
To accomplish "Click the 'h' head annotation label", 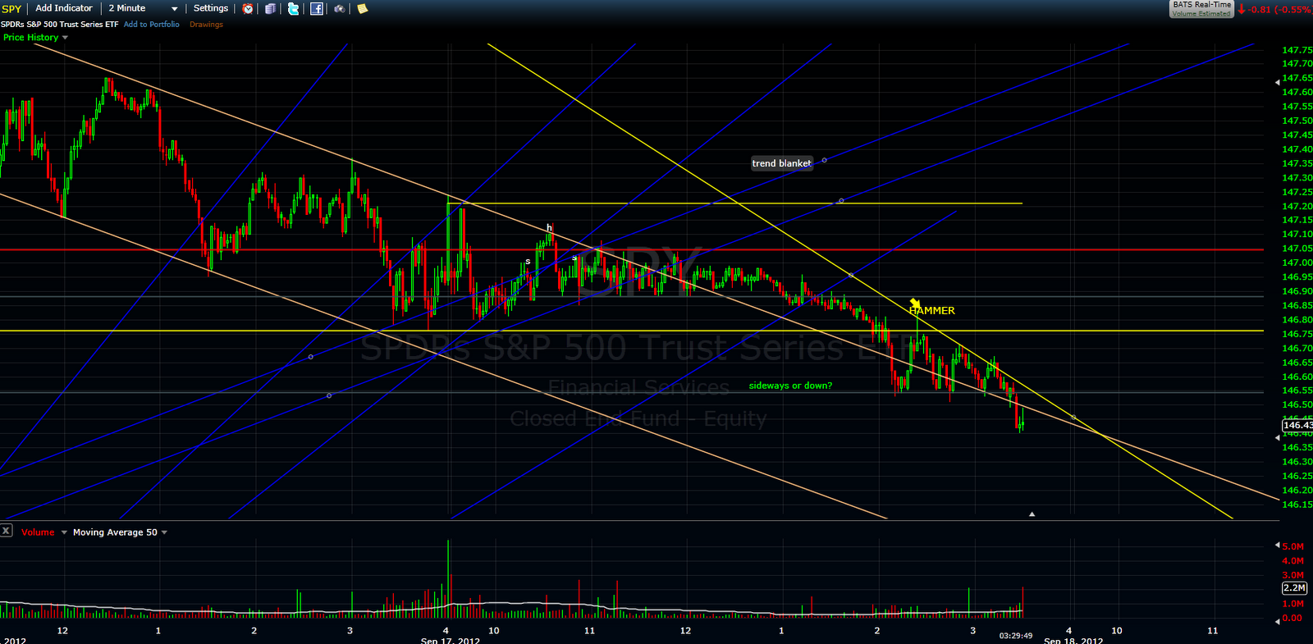I will 549,227.
